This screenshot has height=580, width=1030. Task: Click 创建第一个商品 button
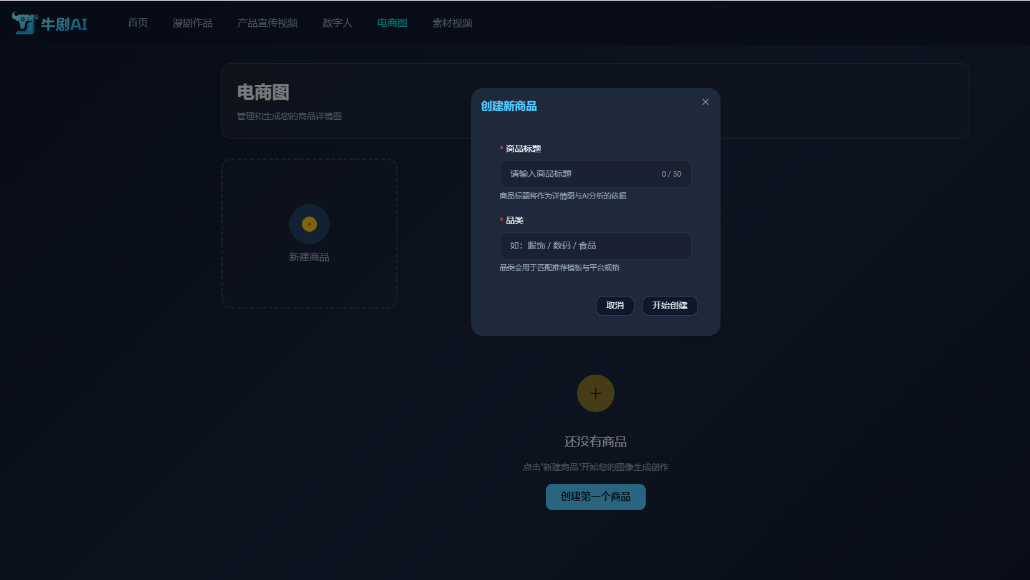tap(596, 497)
